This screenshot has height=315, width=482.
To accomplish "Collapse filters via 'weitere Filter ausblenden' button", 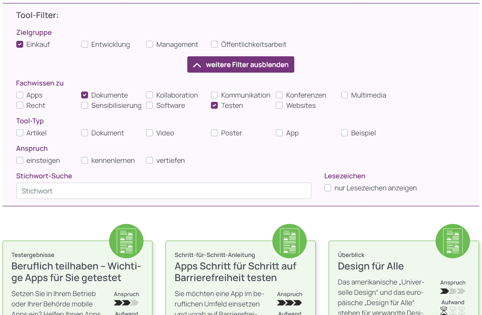I will pyautogui.click(x=241, y=64).
